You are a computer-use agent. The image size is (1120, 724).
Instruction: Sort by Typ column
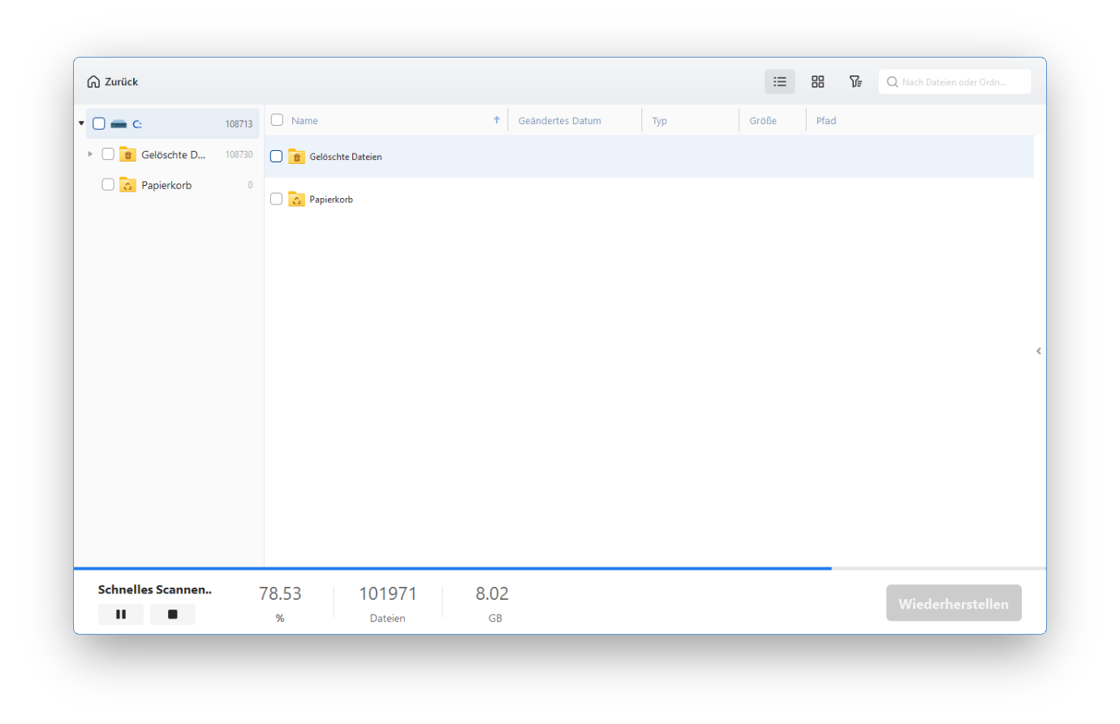[659, 121]
